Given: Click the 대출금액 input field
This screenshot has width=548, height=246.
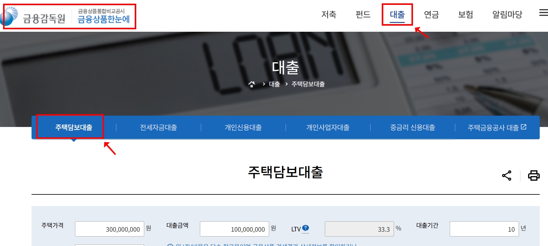Looking at the screenshot, I should click(x=235, y=229).
